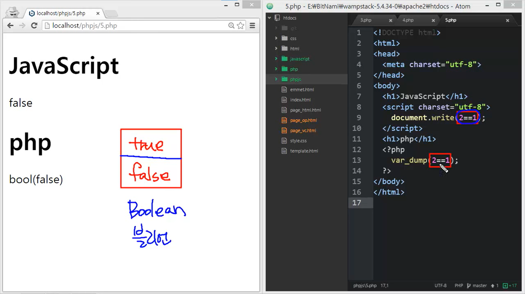The height and width of the screenshot is (294, 525).
Task: Click the emmet.html file icon
Action: click(284, 89)
